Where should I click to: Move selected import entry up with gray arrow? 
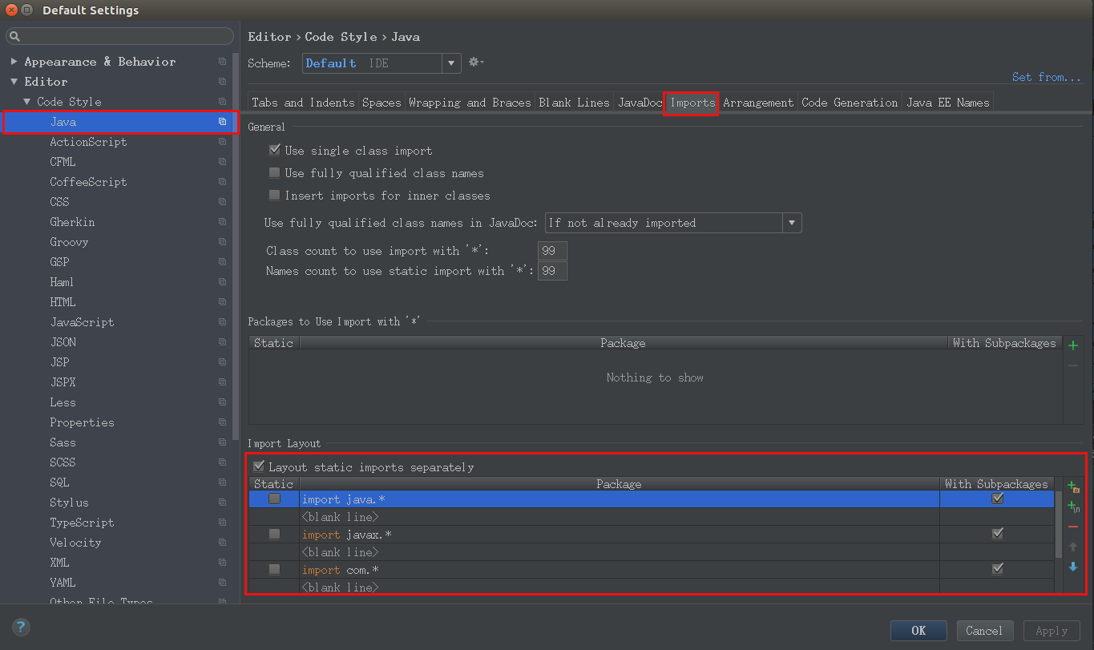(1073, 547)
